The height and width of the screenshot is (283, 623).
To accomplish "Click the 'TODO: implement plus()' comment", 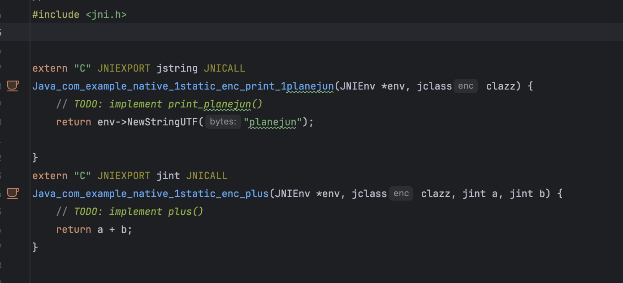I will click(138, 211).
